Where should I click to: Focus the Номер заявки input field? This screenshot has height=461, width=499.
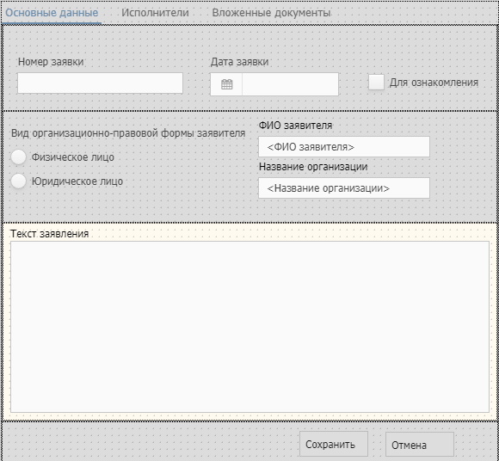[100, 83]
